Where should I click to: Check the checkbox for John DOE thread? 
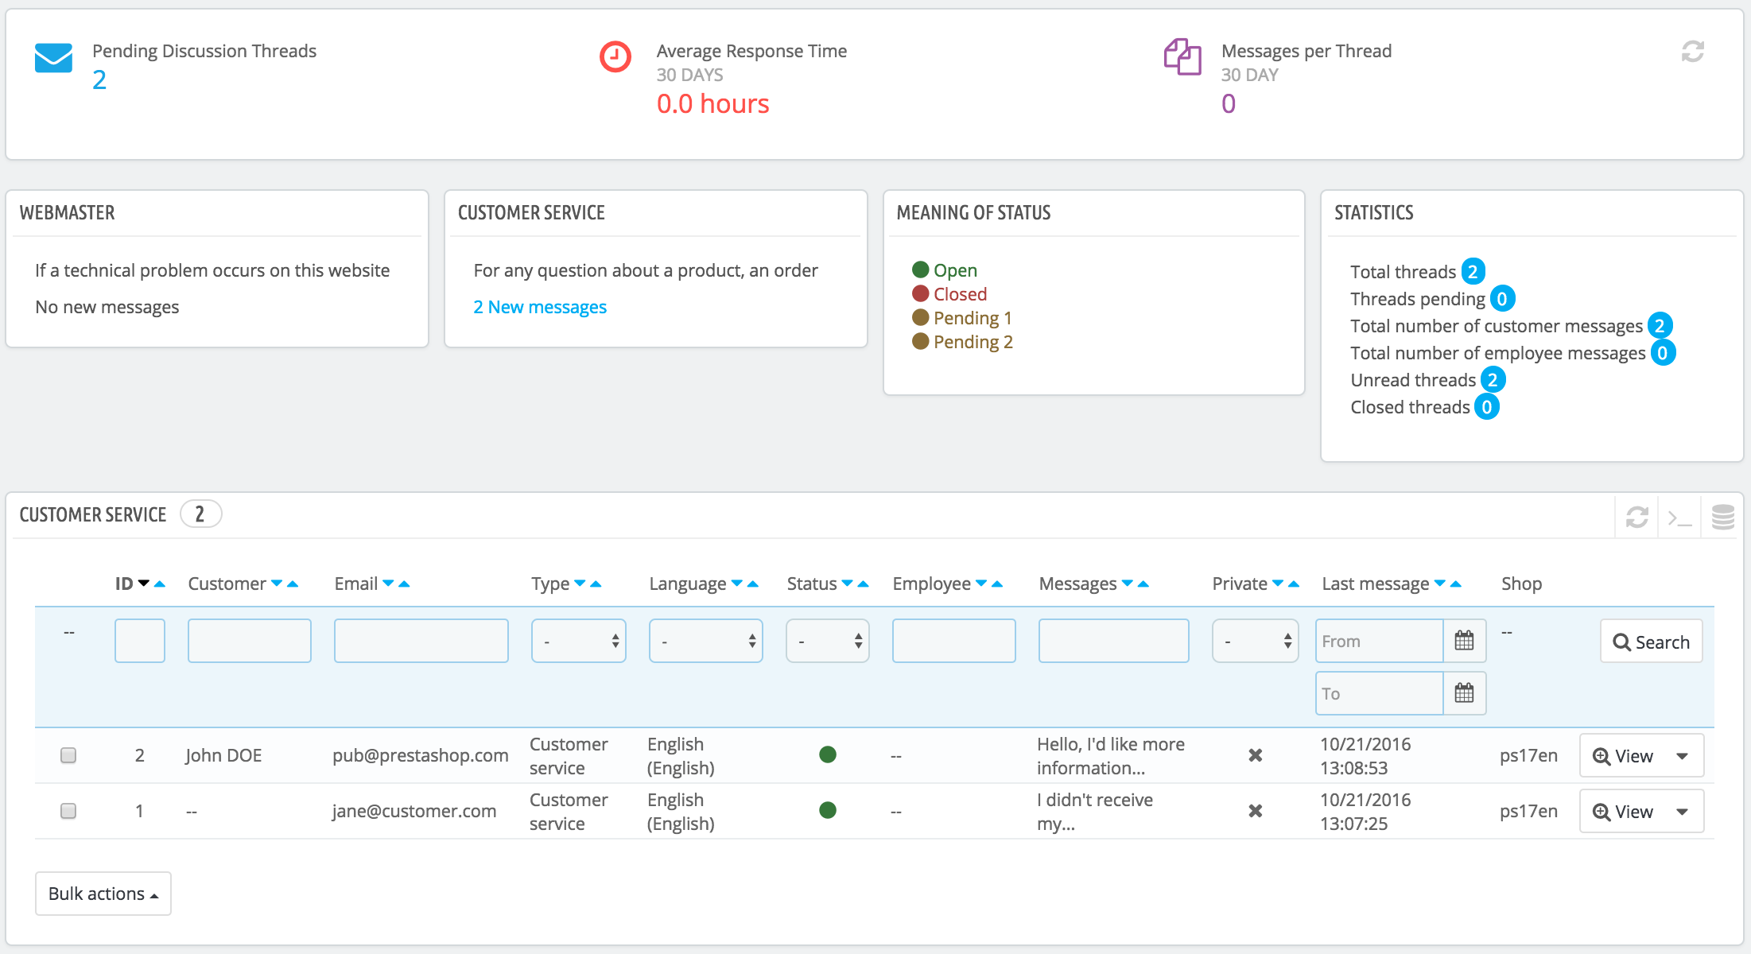[68, 755]
